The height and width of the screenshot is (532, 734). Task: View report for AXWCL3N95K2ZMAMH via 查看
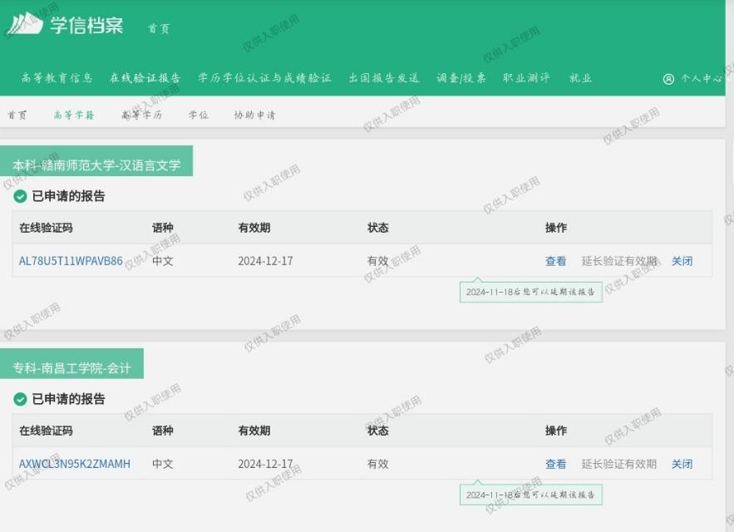(x=555, y=464)
